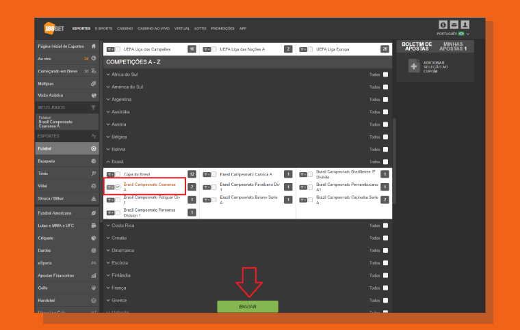Click the Futebol Americano ball icon
The image size is (520, 330).
pyautogui.click(x=94, y=213)
